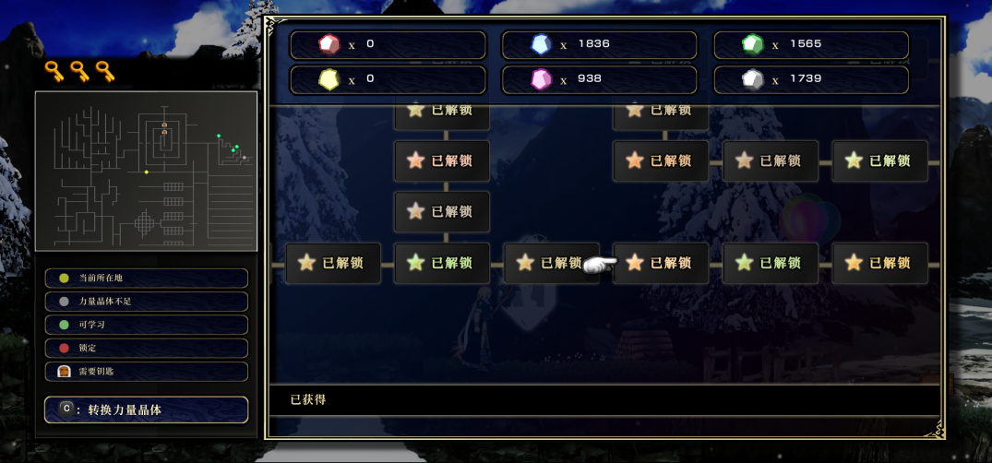
Task: Select the 力量晶体不足 legend entry
Action: point(146,302)
